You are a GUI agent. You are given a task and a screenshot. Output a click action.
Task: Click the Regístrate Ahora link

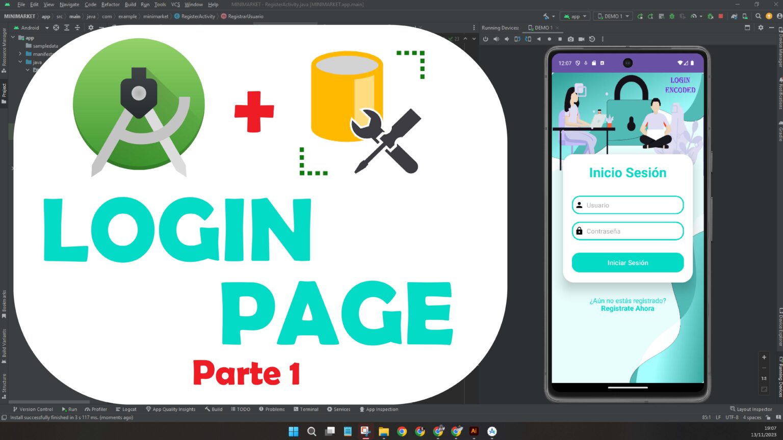pos(627,309)
